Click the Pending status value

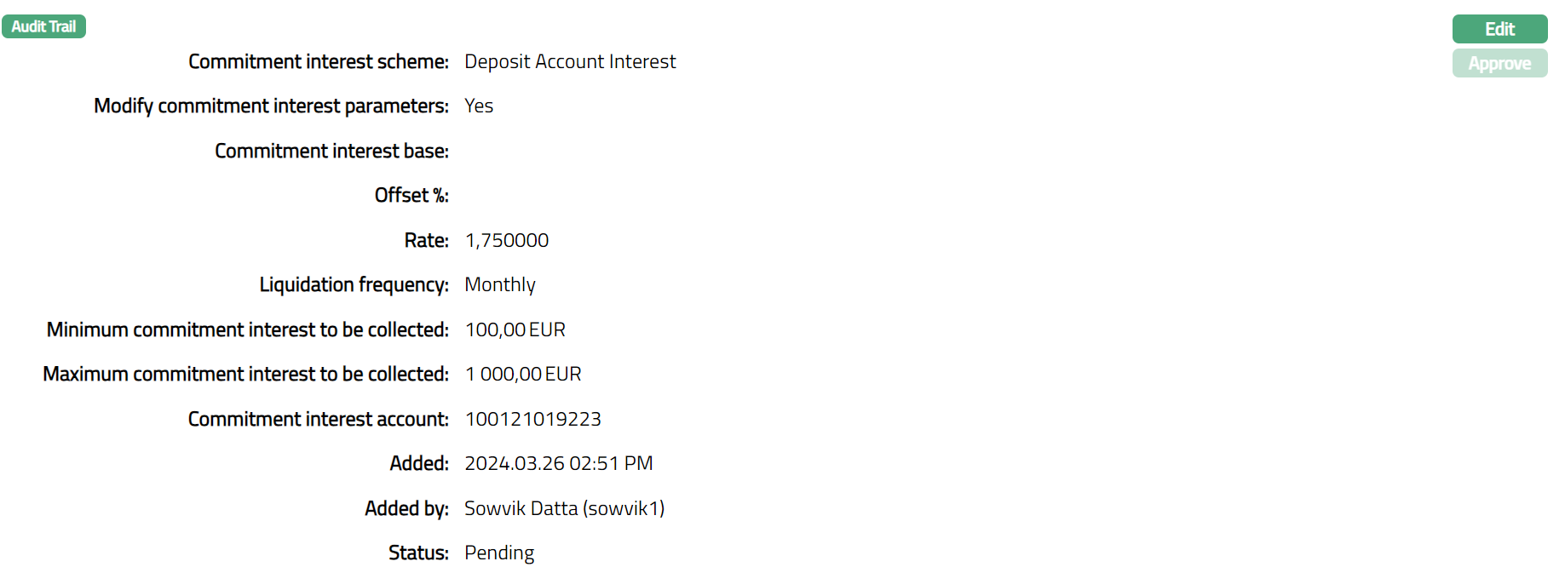(x=499, y=553)
